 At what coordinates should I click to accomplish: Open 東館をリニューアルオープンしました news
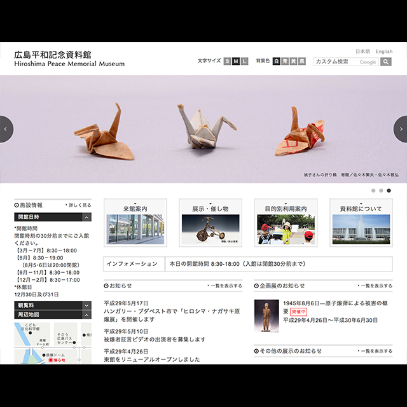point(152,359)
